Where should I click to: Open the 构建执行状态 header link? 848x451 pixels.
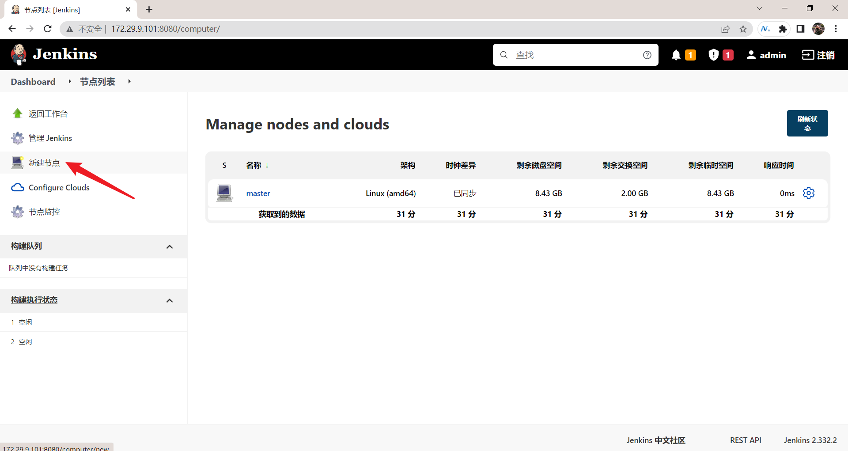click(34, 300)
